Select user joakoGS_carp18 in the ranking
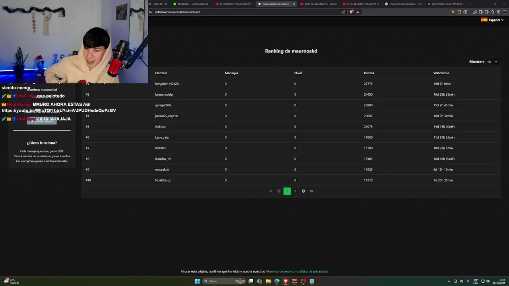This screenshot has width=509, height=286. tap(166, 116)
